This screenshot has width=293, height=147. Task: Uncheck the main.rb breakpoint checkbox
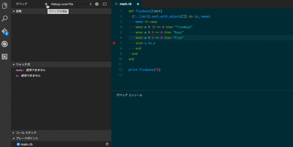point(18,144)
